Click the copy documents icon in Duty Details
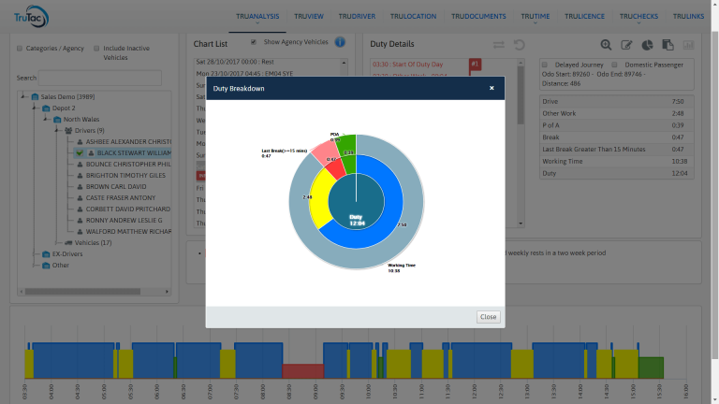The width and height of the screenshot is (719, 404). point(668,45)
